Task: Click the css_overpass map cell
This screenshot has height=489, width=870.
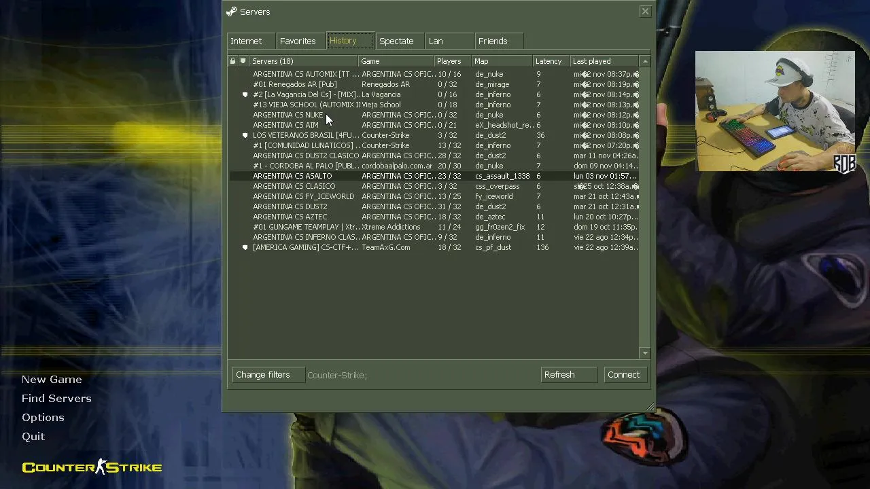Action: (498, 186)
